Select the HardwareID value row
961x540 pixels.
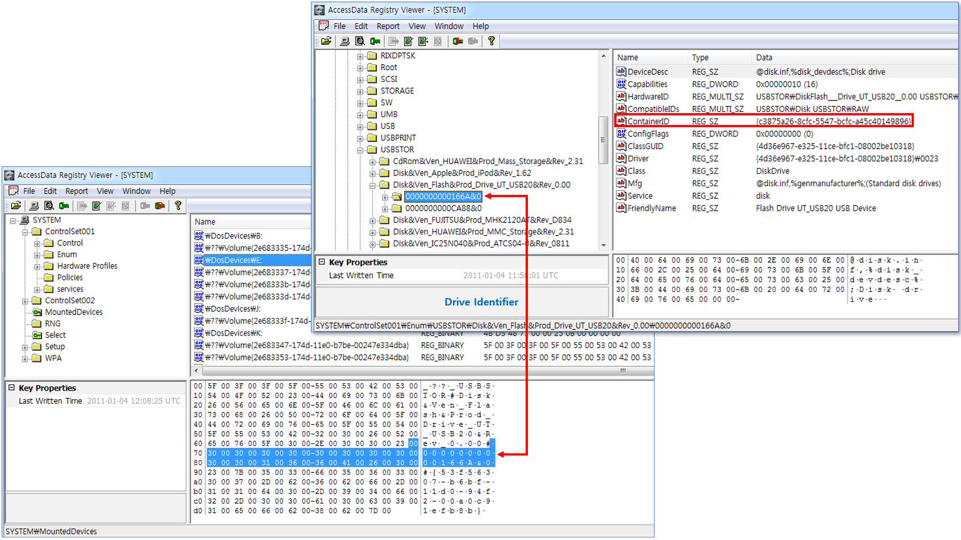pyautogui.click(x=786, y=97)
